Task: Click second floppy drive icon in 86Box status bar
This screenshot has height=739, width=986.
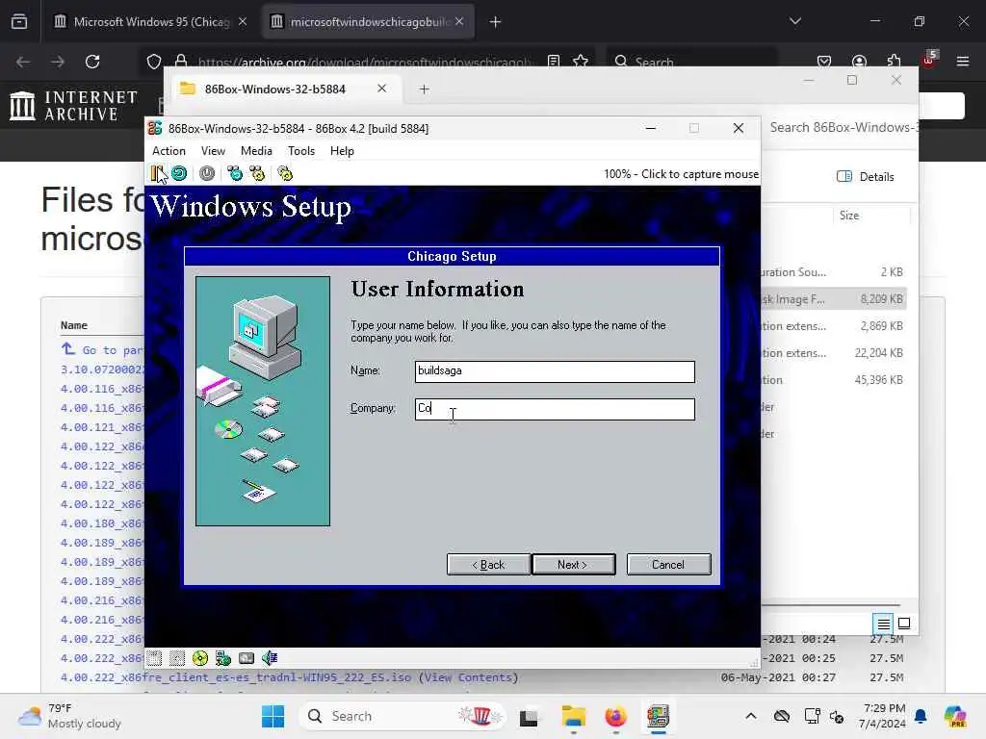Action: pos(177,658)
